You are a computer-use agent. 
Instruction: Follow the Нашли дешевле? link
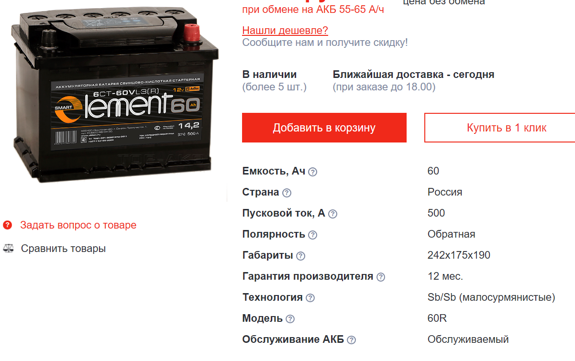pos(285,31)
